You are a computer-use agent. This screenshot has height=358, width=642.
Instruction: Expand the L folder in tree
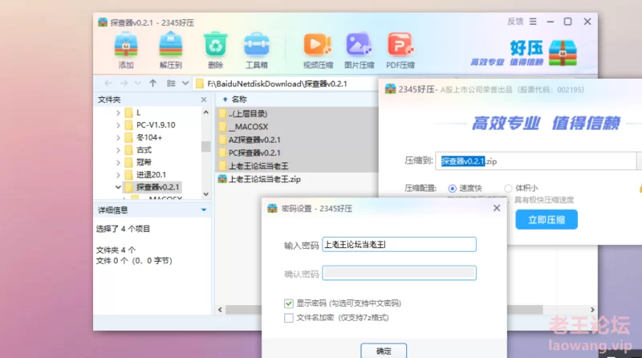click(118, 112)
